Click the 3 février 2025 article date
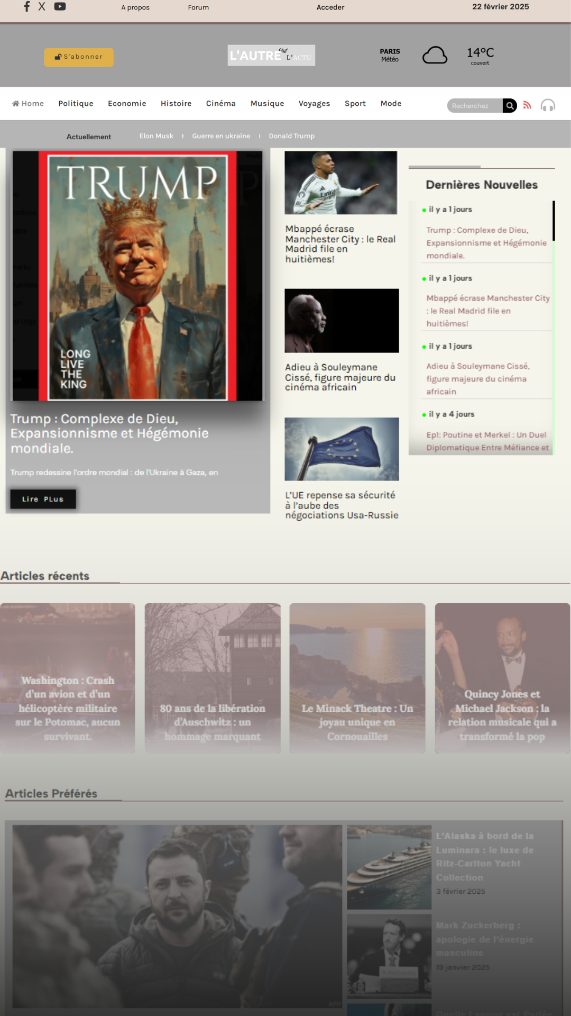 [x=461, y=892]
